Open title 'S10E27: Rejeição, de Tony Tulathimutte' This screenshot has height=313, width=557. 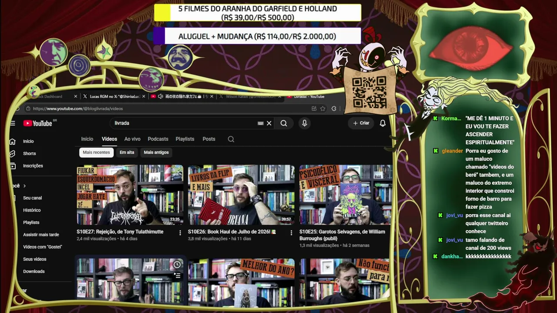coord(120,232)
